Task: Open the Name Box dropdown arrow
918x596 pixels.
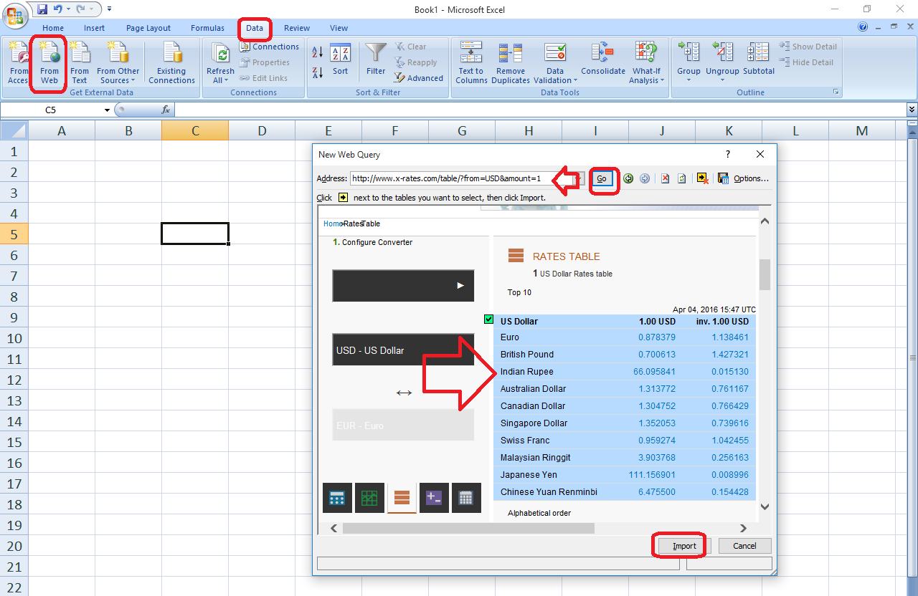Action: (x=107, y=110)
